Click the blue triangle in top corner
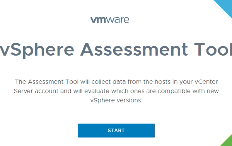The image size is (232, 146). (224, 8)
